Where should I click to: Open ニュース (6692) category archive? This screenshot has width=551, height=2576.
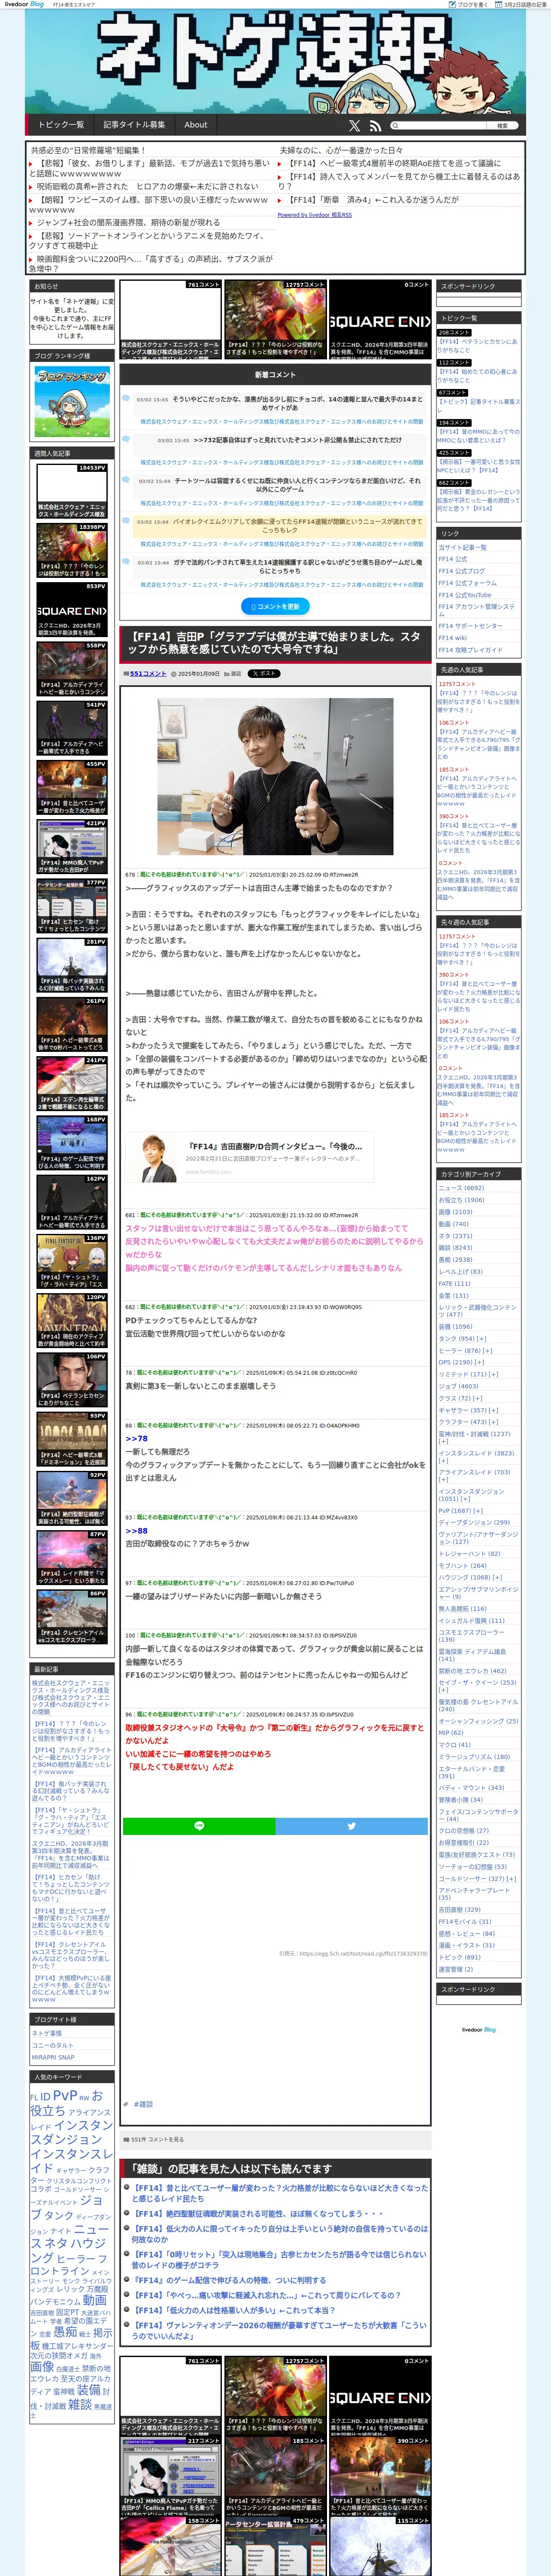tap(461, 1188)
